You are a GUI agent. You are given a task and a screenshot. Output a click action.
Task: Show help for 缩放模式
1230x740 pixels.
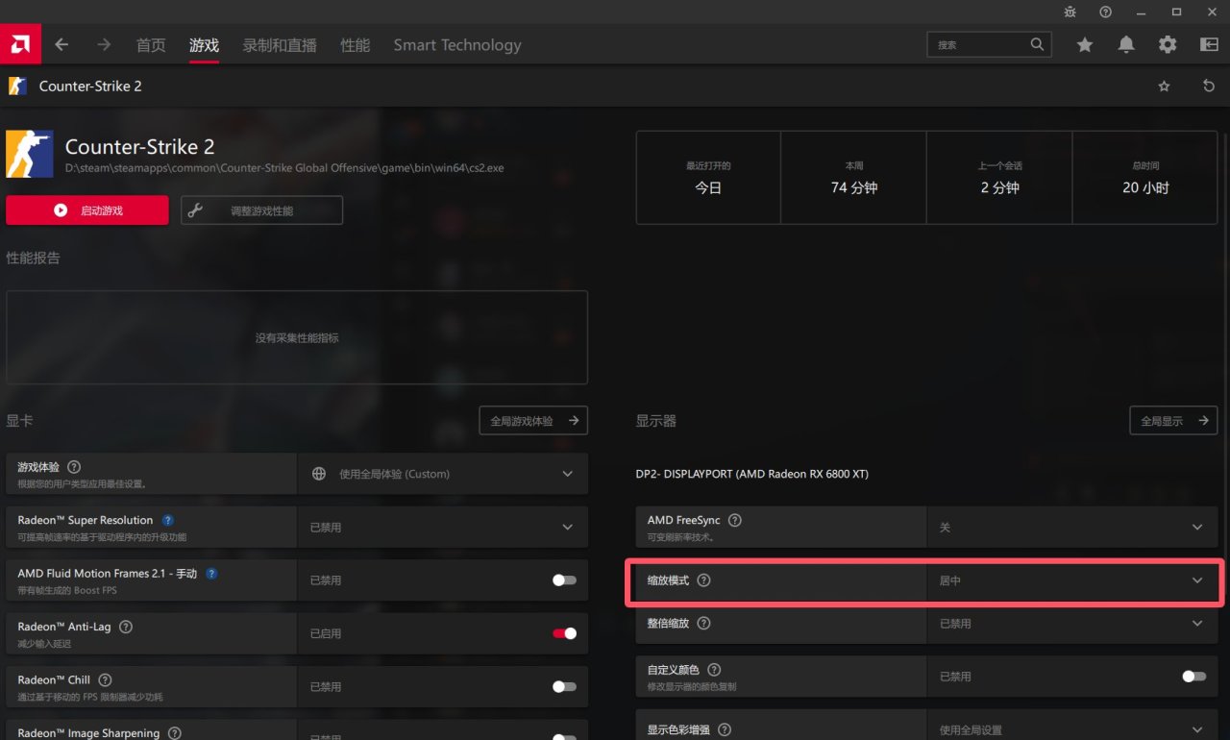coord(703,580)
